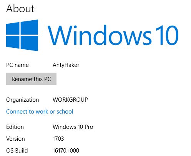Click the large Windows 10 wordmark
The width and height of the screenshot is (191, 156).
pos(113,35)
